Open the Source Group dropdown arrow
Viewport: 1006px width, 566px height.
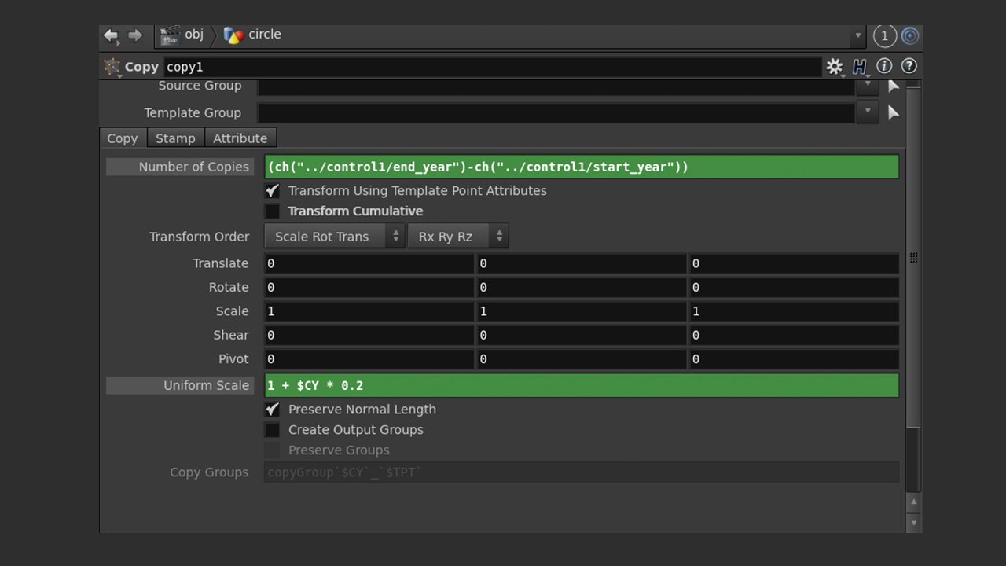click(867, 86)
